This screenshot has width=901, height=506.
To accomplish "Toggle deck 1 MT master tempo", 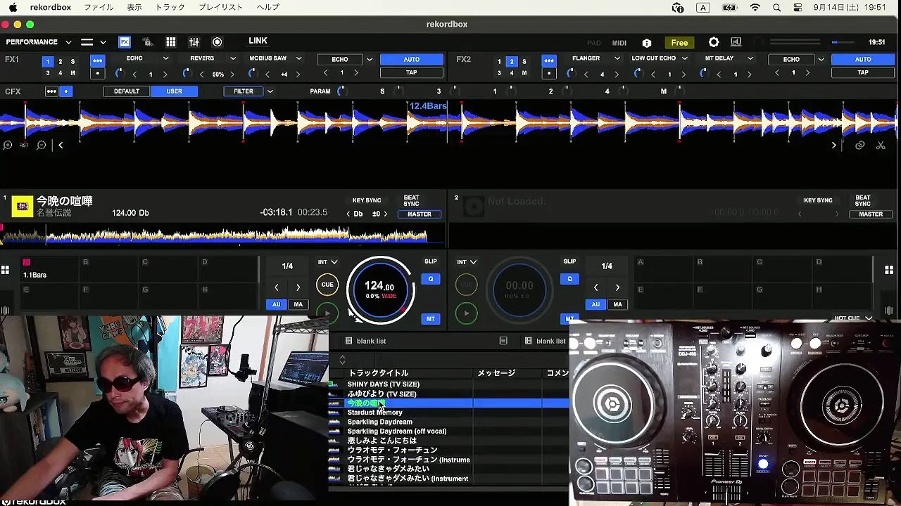I will [x=430, y=319].
